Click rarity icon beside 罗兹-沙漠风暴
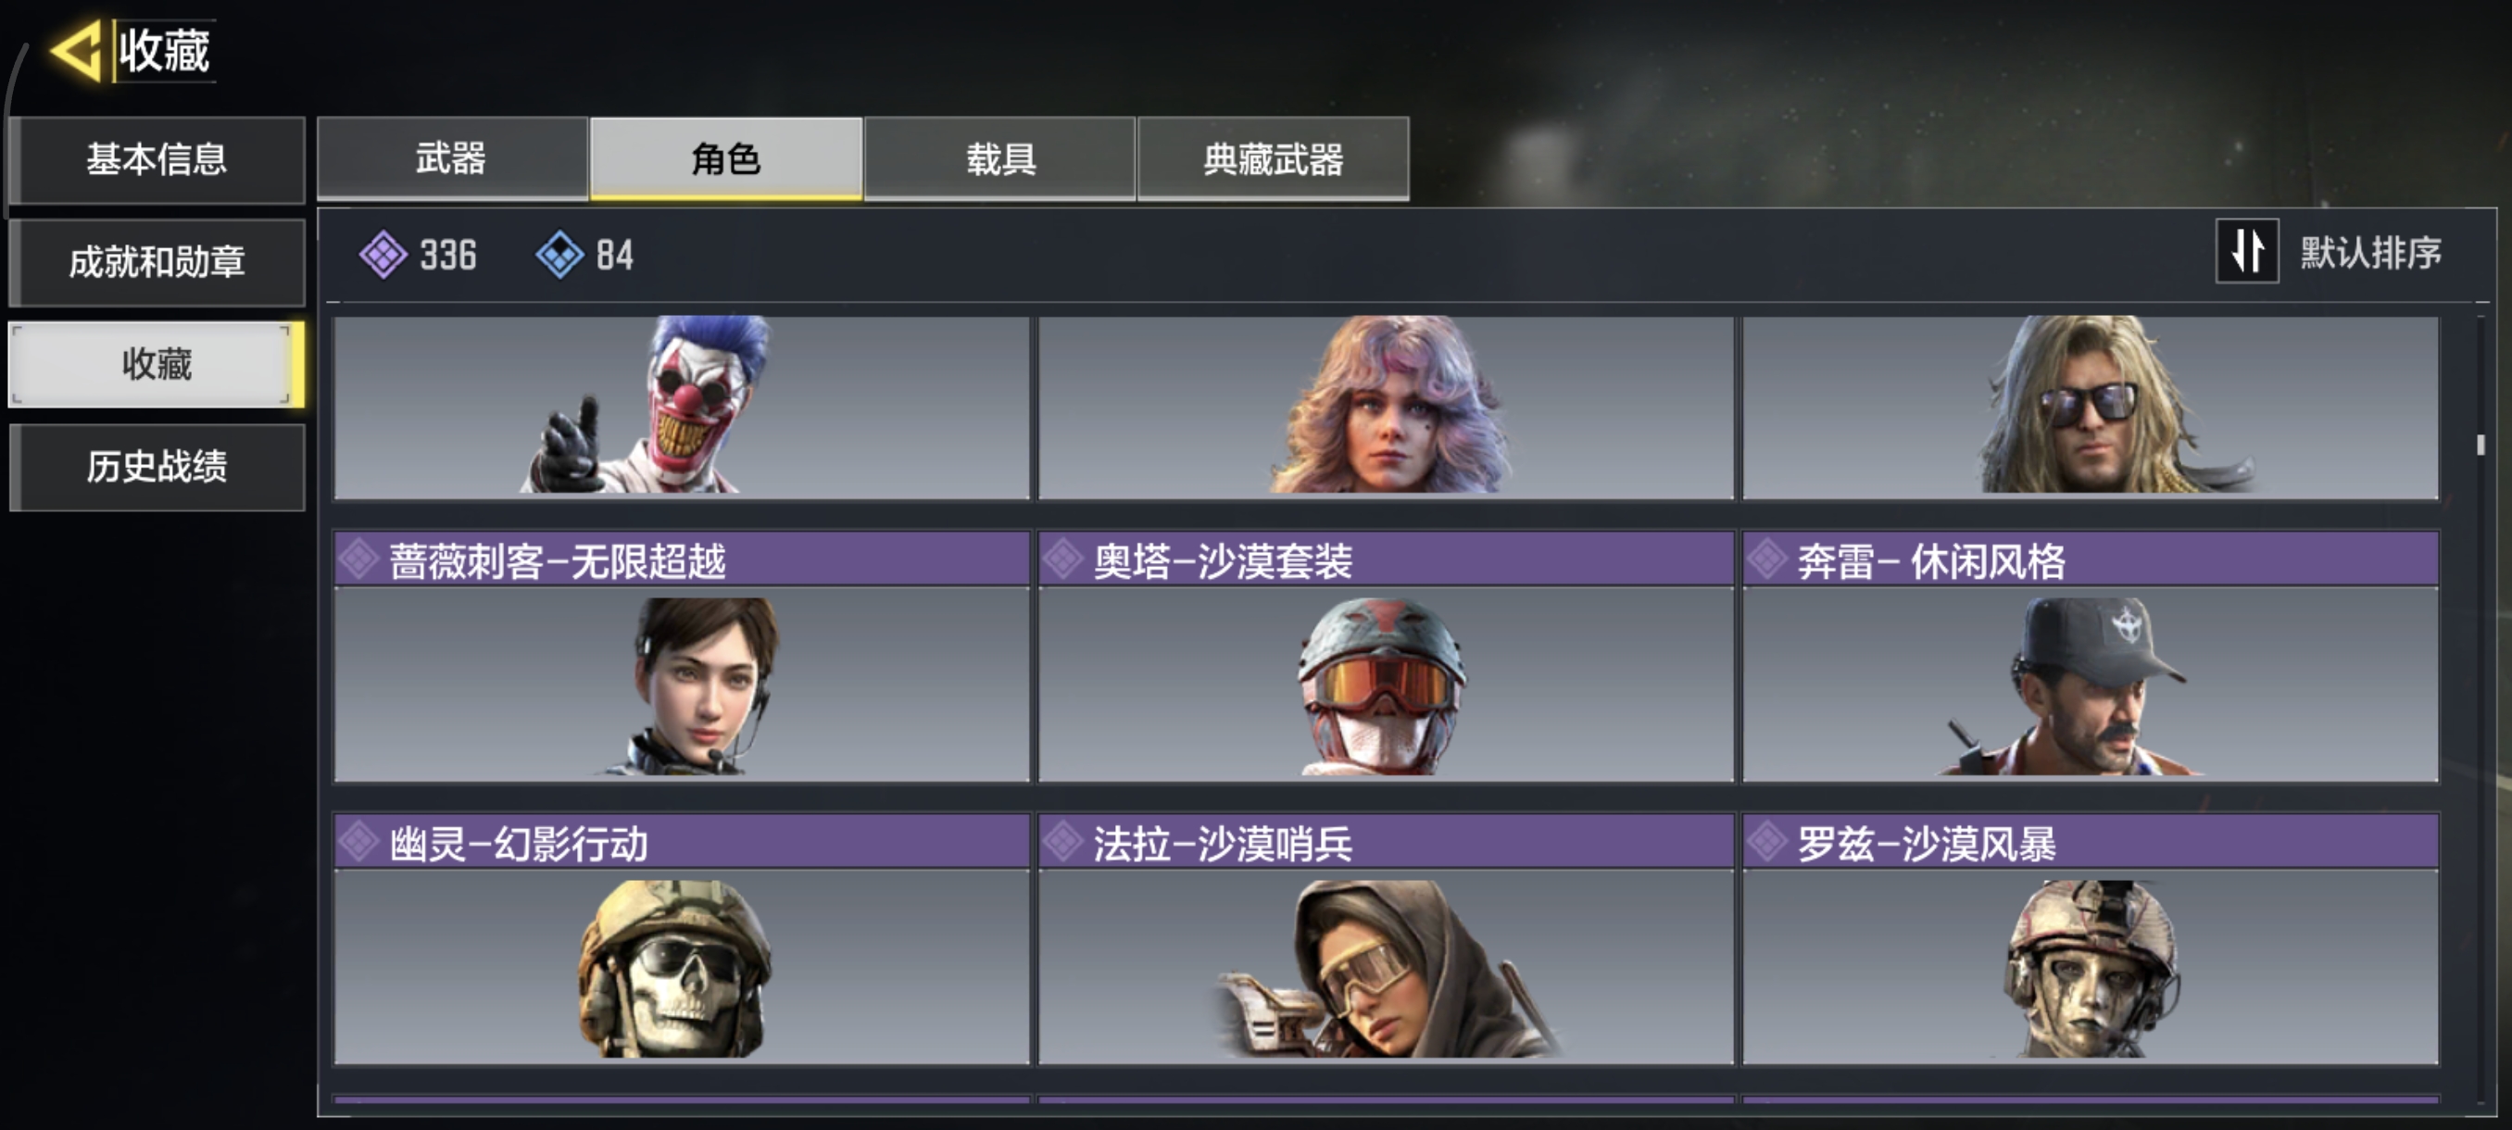The width and height of the screenshot is (2512, 1130). tap(1767, 842)
